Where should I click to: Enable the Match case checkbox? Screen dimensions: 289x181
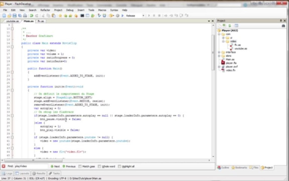click(80, 166)
